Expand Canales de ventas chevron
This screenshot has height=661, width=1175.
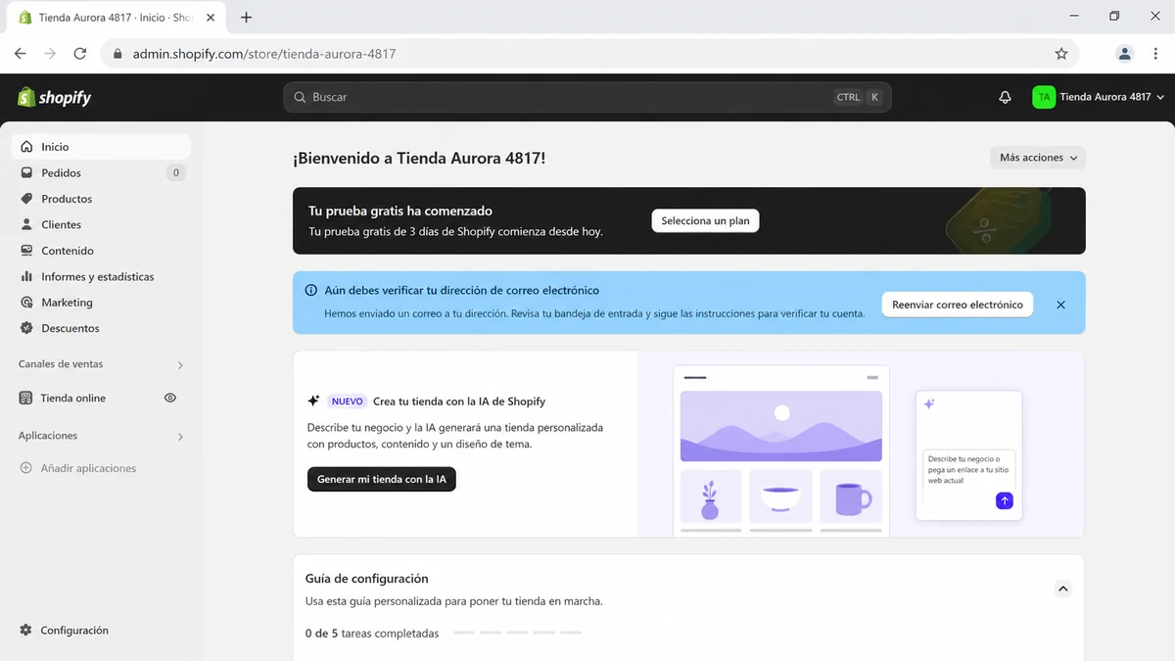click(180, 365)
